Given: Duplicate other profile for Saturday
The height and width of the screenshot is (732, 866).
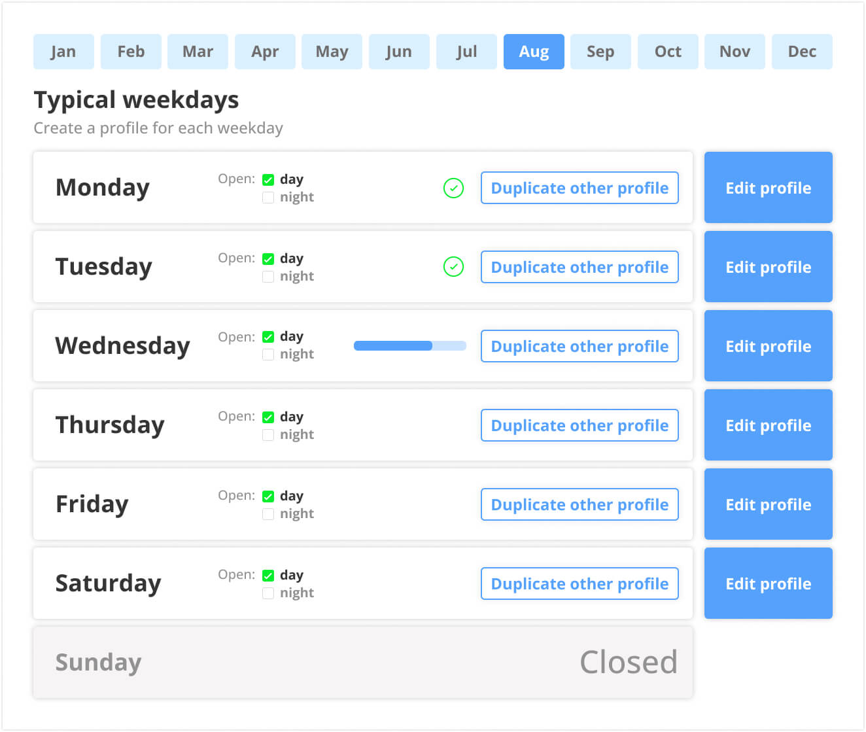Looking at the screenshot, I should (580, 584).
